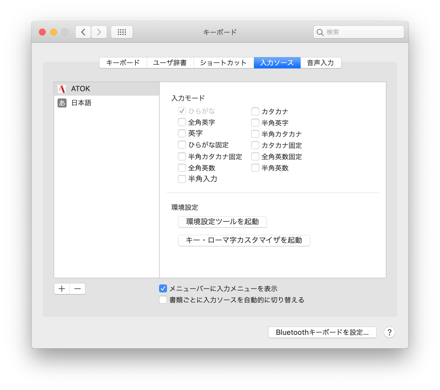
Task: Select 日本語 in the input source list
Action: (107, 103)
